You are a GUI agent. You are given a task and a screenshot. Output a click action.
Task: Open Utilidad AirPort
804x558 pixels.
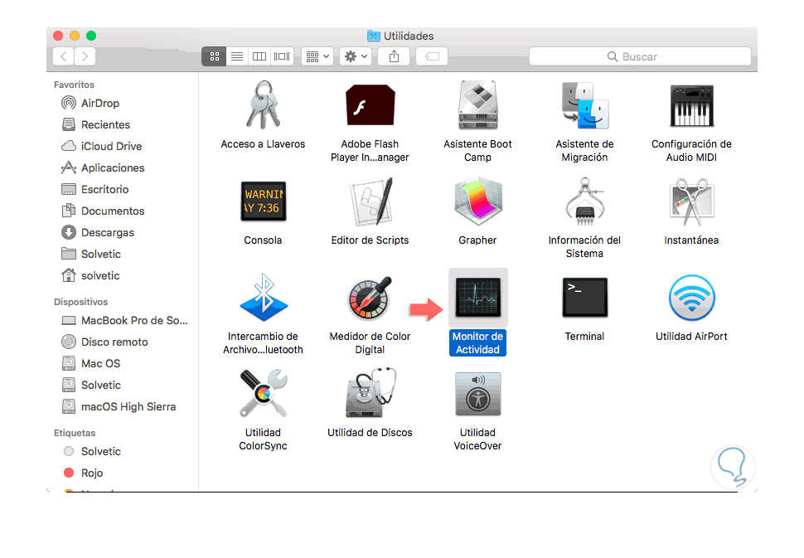[x=692, y=298]
